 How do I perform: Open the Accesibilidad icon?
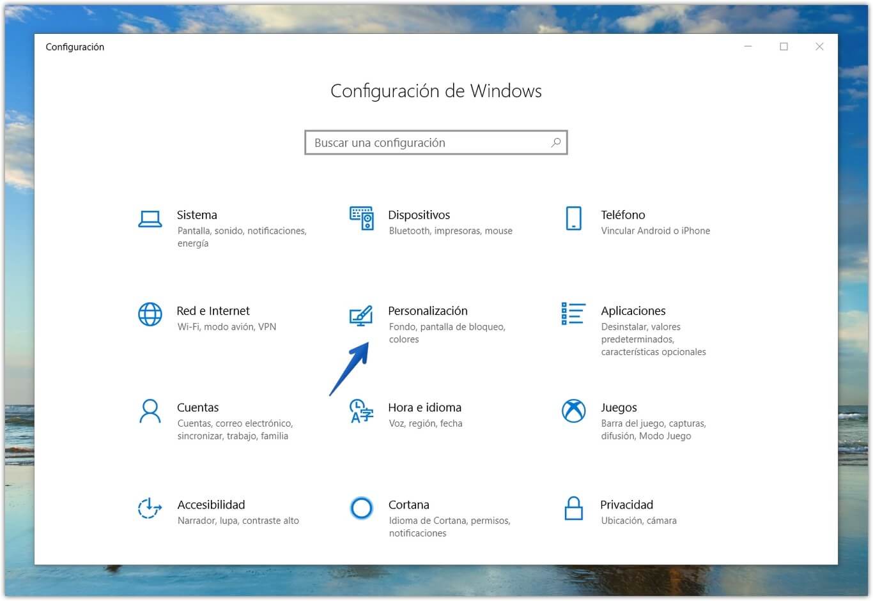tap(150, 508)
